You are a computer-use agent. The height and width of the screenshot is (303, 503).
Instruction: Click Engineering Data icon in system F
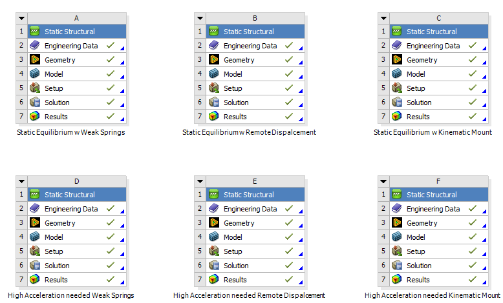point(397,209)
